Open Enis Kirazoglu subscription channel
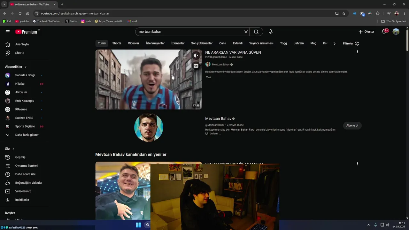The height and width of the screenshot is (230, 409). pyautogui.click(x=24, y=101)
